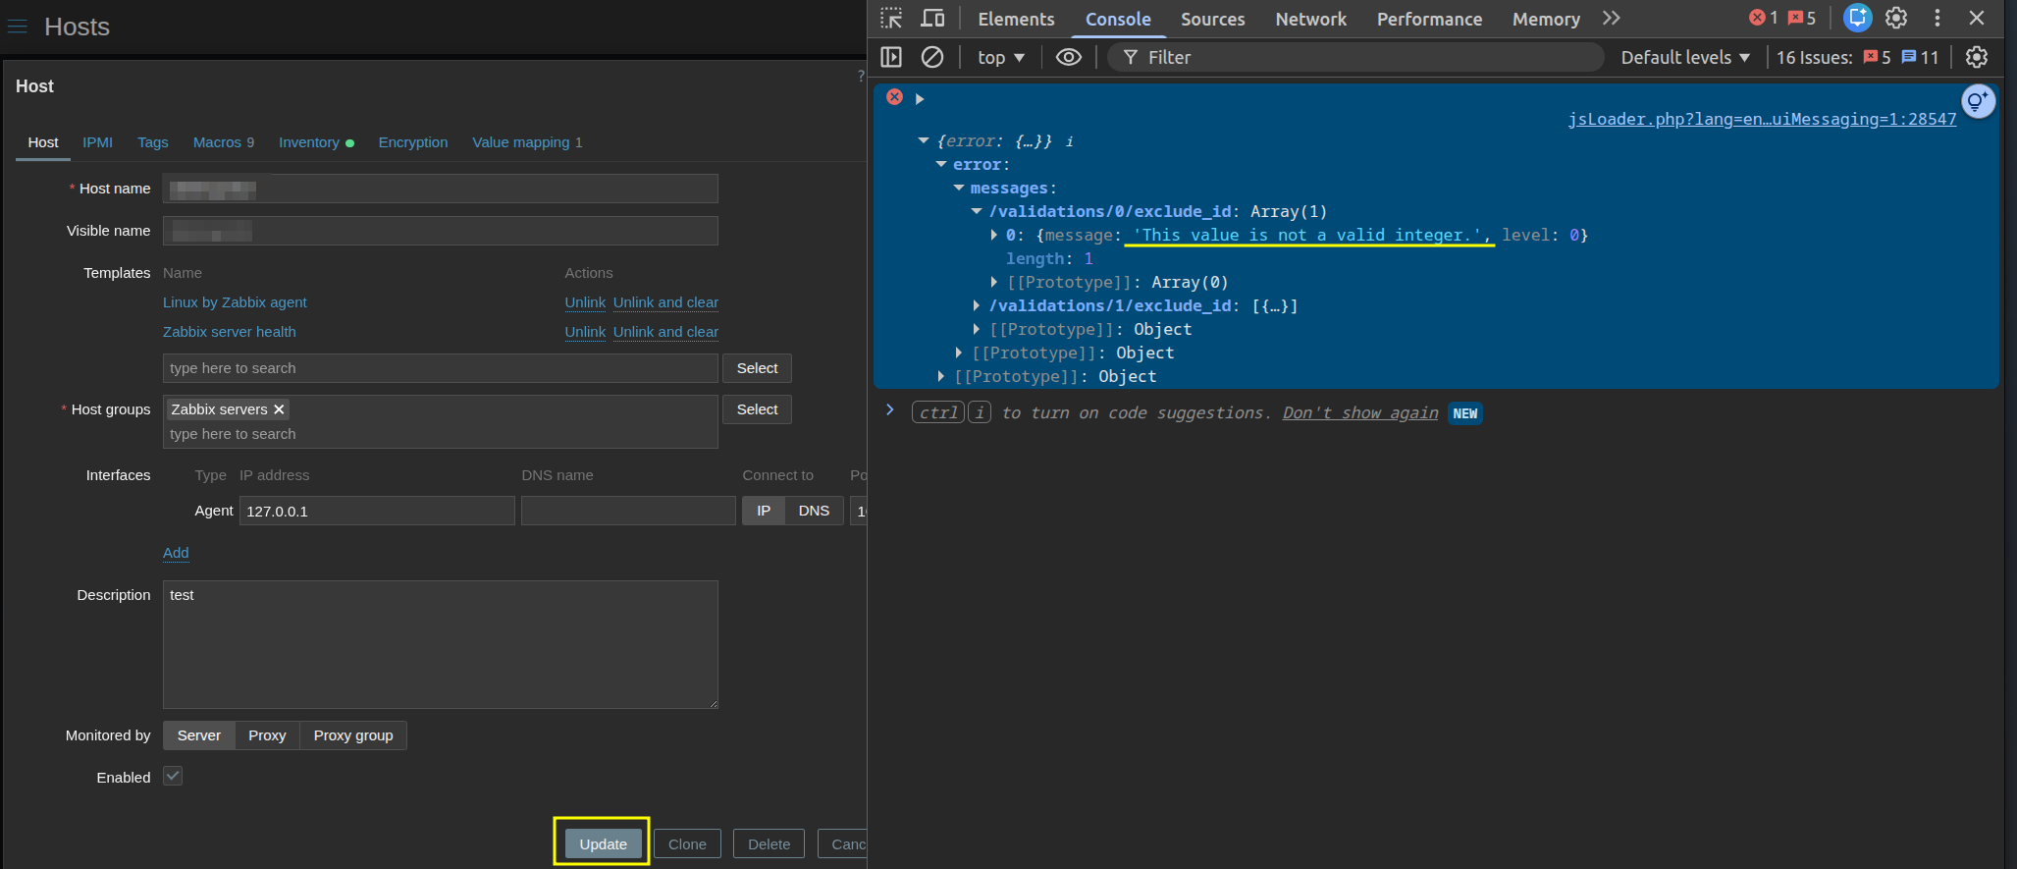Open console settings gear icon
This screenshot has height=869, width=2017.
coord(1977,58)
